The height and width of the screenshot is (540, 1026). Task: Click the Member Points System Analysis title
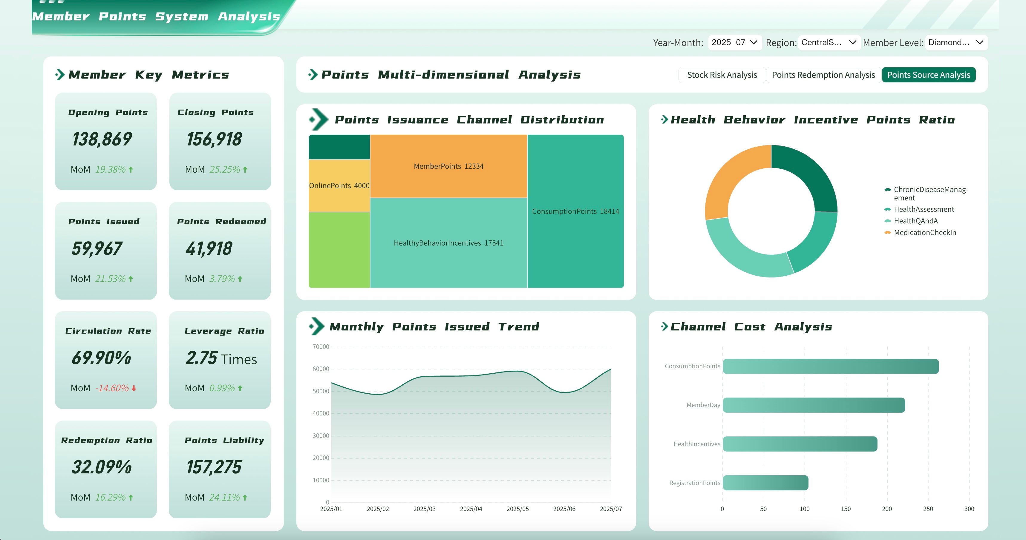(156, 16)
